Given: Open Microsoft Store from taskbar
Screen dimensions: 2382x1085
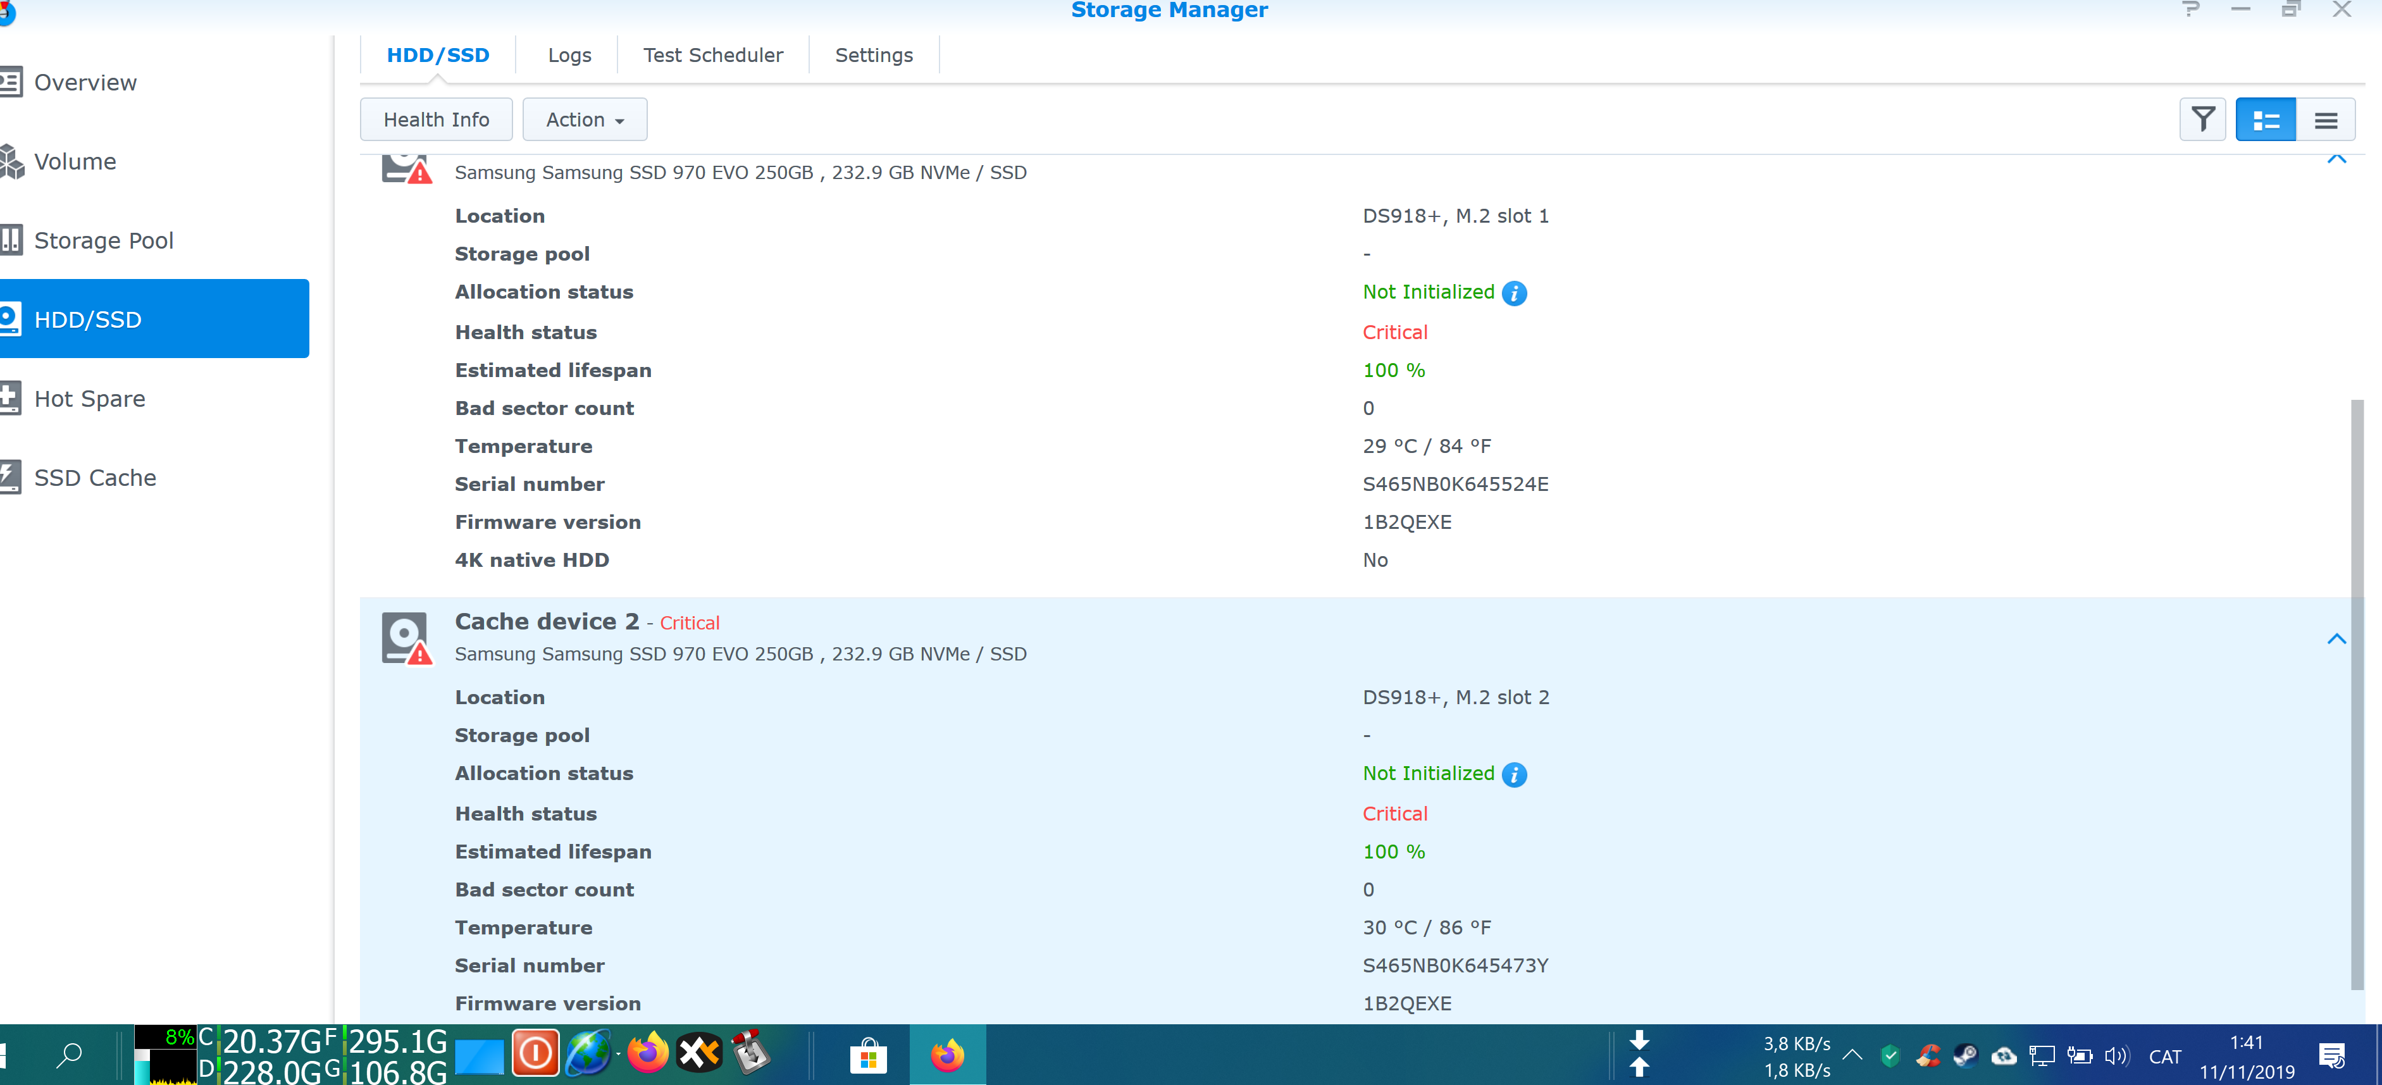Looking at the screenshot, I should (x=867, y=1055).
